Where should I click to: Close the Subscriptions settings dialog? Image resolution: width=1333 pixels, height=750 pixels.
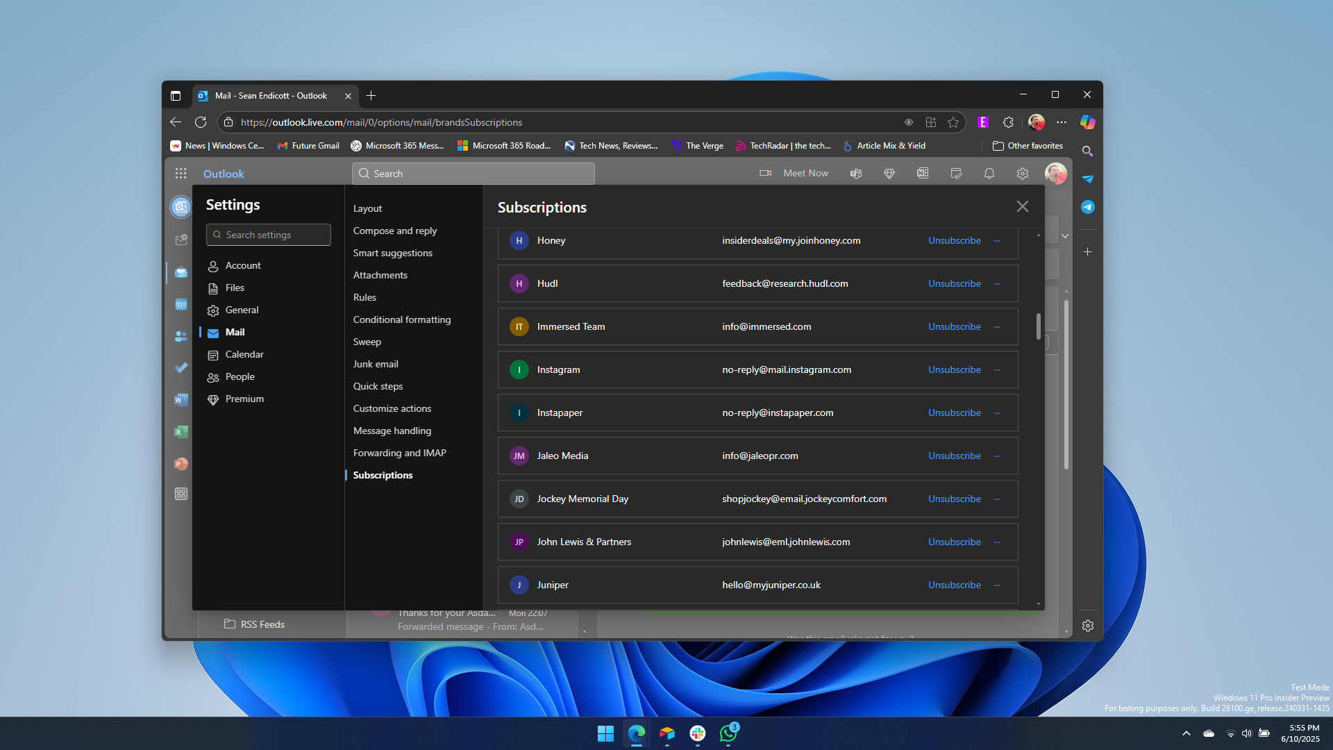coord(1023,206)
